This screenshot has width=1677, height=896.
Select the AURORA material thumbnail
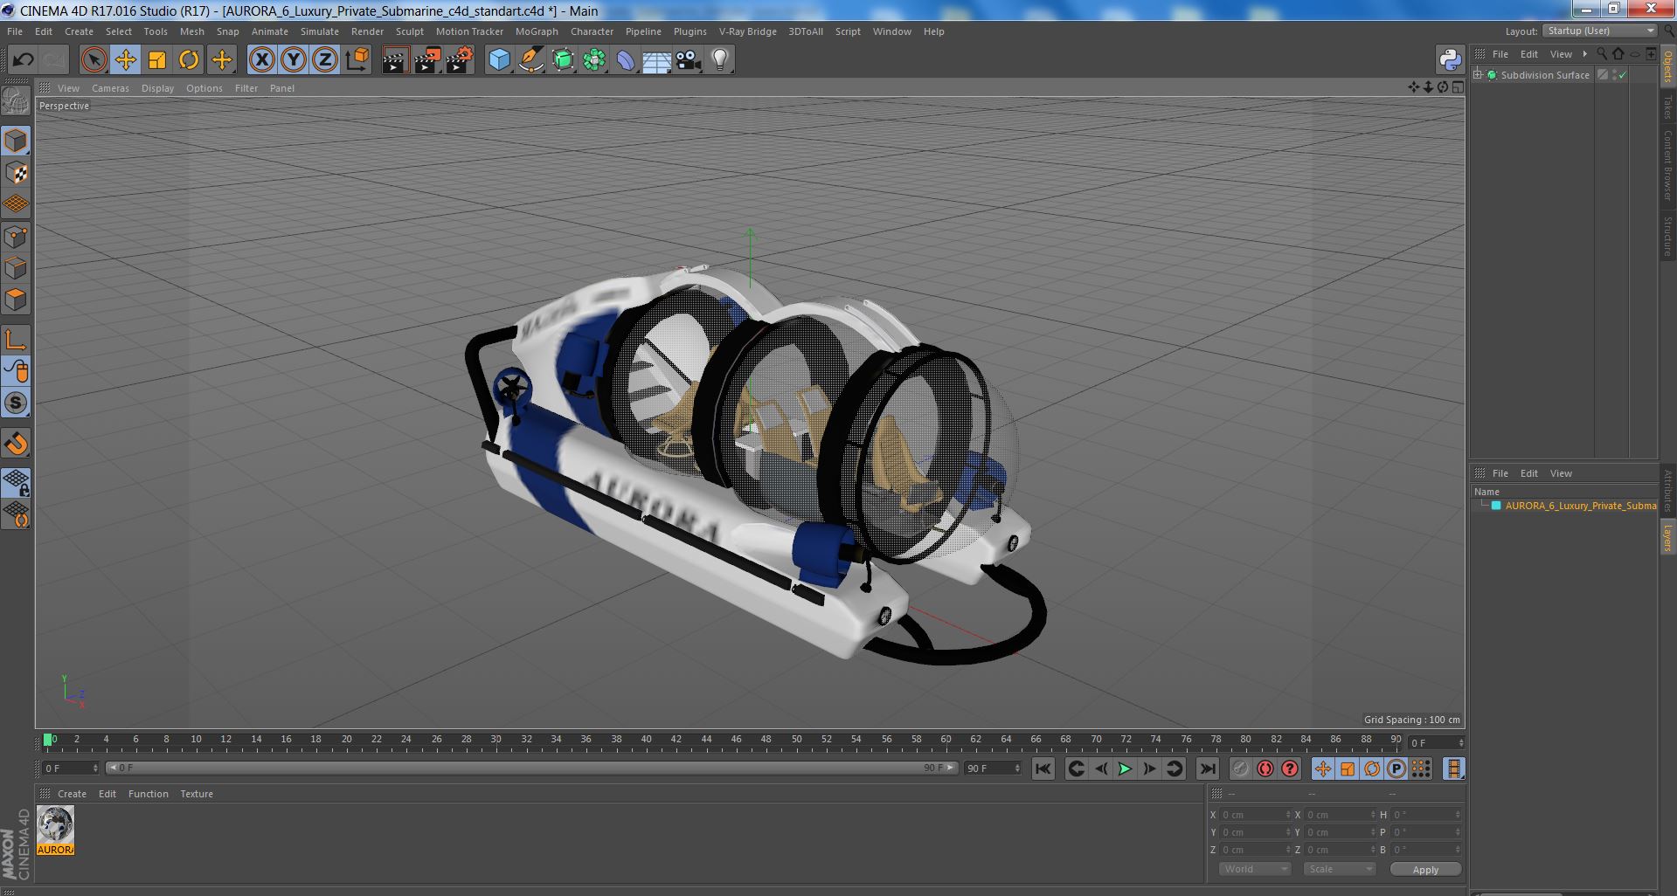[x=55, y=831]
